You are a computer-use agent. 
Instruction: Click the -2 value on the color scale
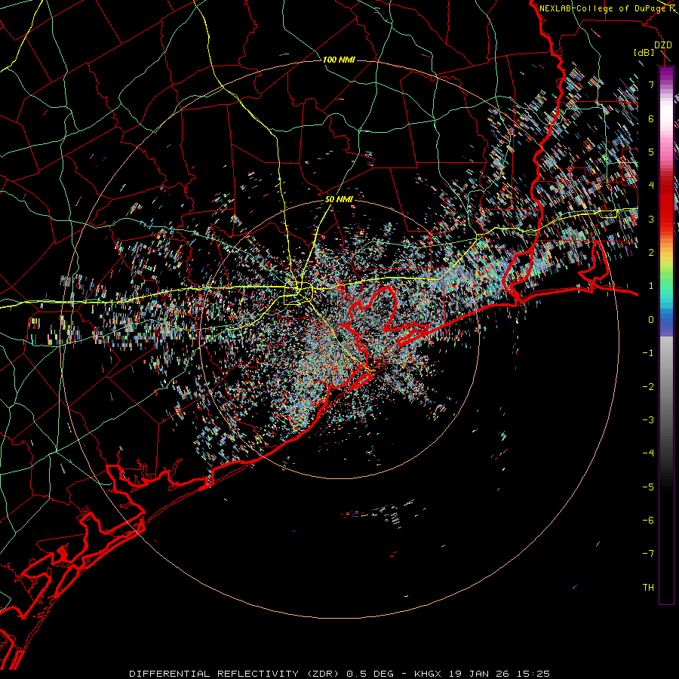pos(648,387)
